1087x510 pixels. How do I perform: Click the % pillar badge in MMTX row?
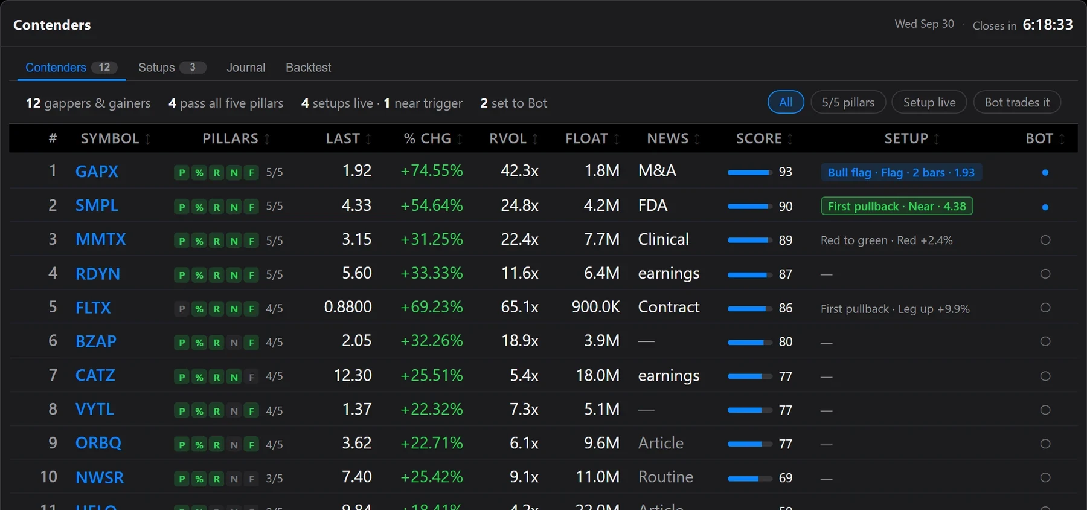click(199, 241)
